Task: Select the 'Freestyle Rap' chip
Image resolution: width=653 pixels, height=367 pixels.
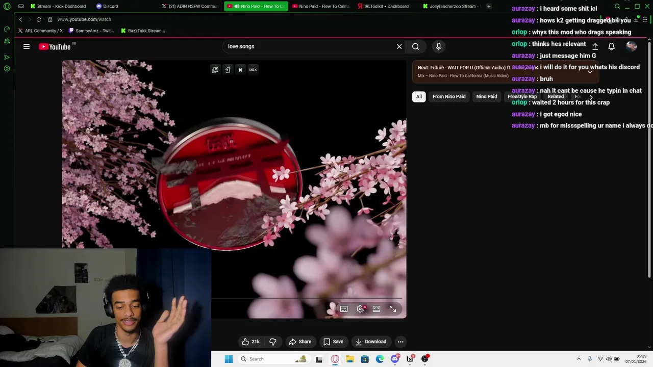Action: click(522, 96)
